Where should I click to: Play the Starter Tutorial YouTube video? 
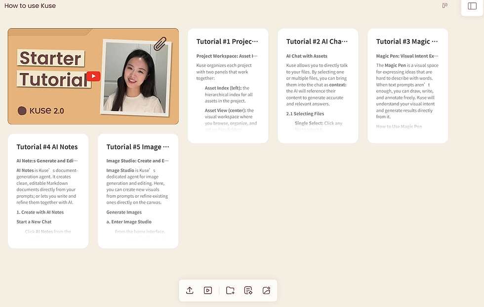pyautogui.click(x=93, y=76)
